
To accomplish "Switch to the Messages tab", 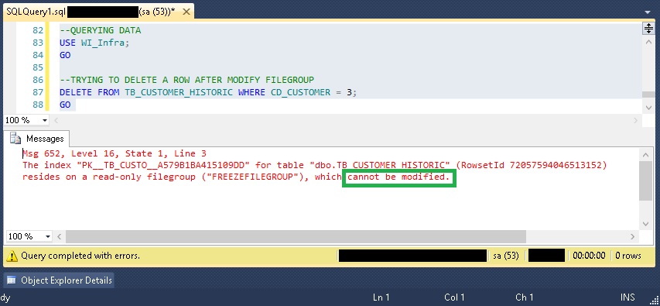I will click(x=36, y=139).
